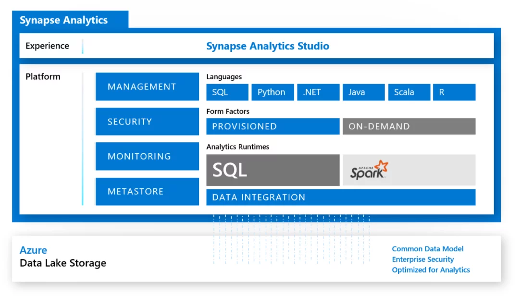The height and width of the screenshot is (297, 521).
Task: Select the ON-DEMAND form factor
Action: (x=409, y=126)
